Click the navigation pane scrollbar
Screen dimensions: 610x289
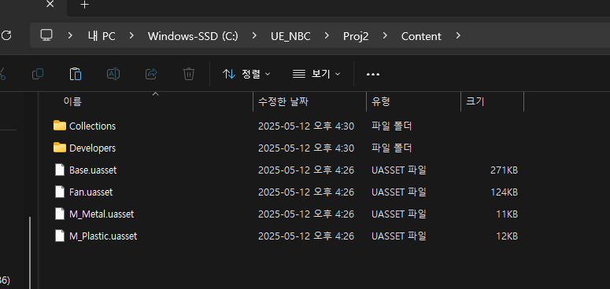pos(30,253)
